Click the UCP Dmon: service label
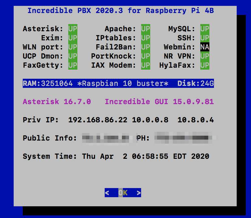The image size is (251, 218). pyautogui.click(x=43, y=56)
